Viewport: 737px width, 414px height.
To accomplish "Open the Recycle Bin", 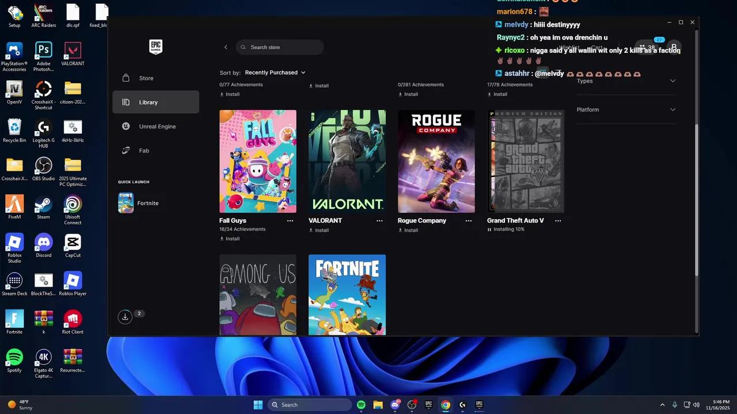I will (x=14, y=131).
